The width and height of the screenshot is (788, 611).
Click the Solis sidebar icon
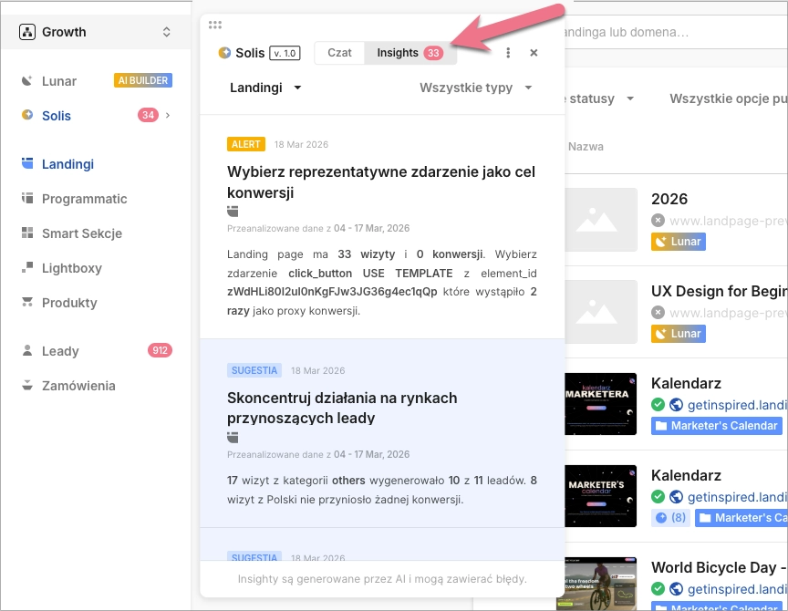[27, 115]
